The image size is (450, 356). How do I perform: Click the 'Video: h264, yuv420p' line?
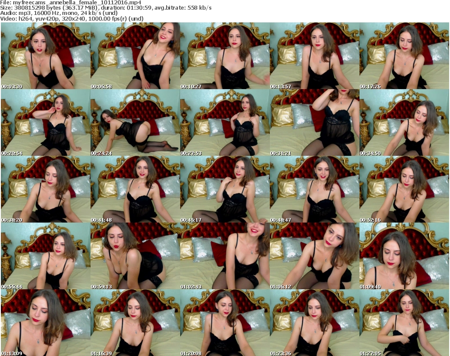pyautogui.click(x=72, y=19)
